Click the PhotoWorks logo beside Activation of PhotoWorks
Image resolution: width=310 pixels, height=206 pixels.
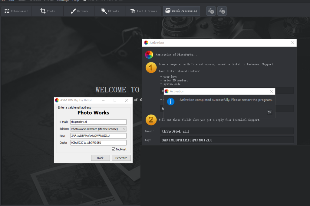click(149, 55)
